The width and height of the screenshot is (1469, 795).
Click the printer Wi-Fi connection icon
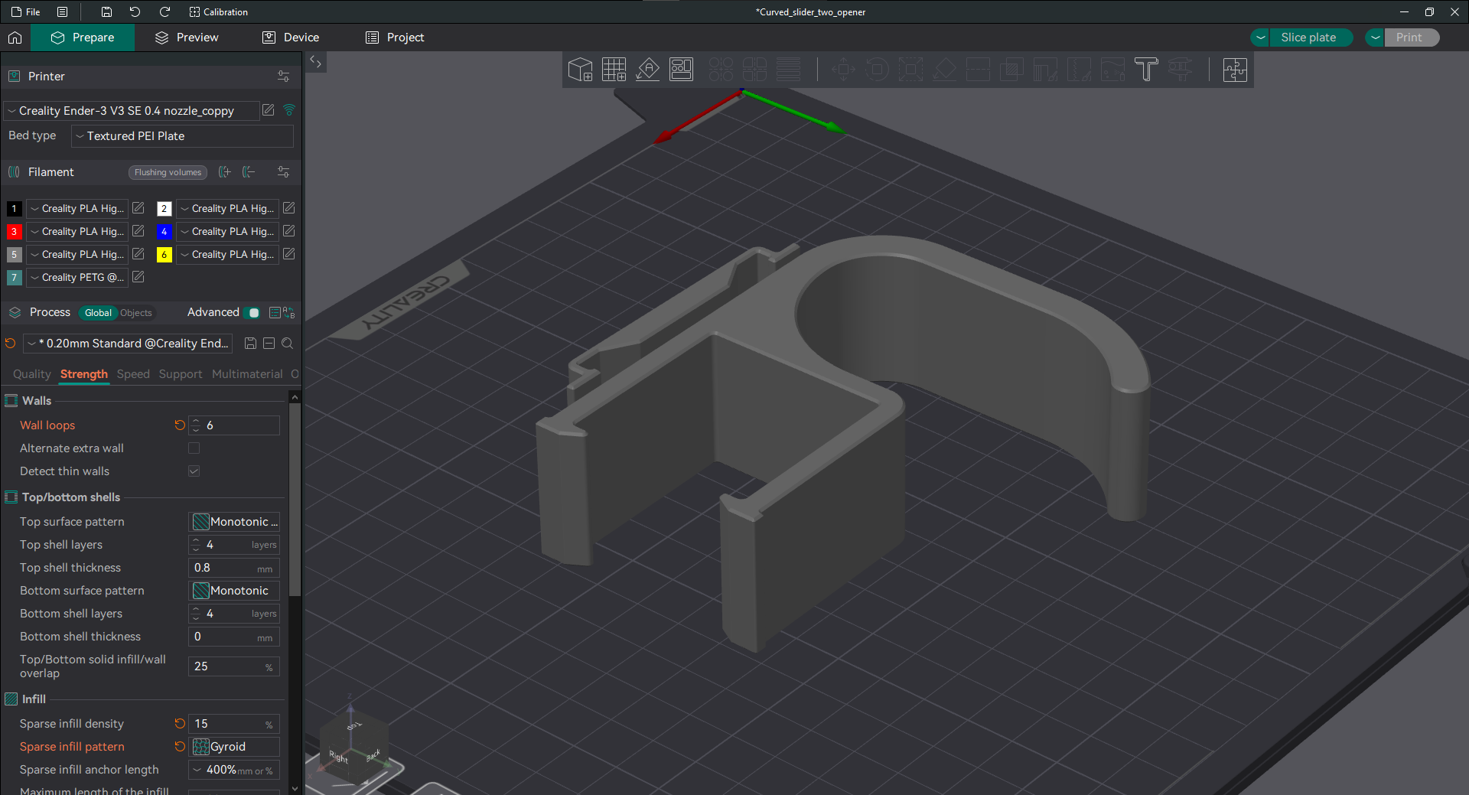tap(289, 110)
